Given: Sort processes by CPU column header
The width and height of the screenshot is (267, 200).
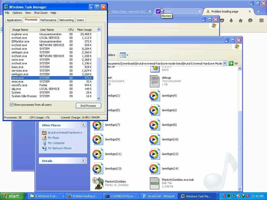Looking at the screenshot, I should point(70,30).
